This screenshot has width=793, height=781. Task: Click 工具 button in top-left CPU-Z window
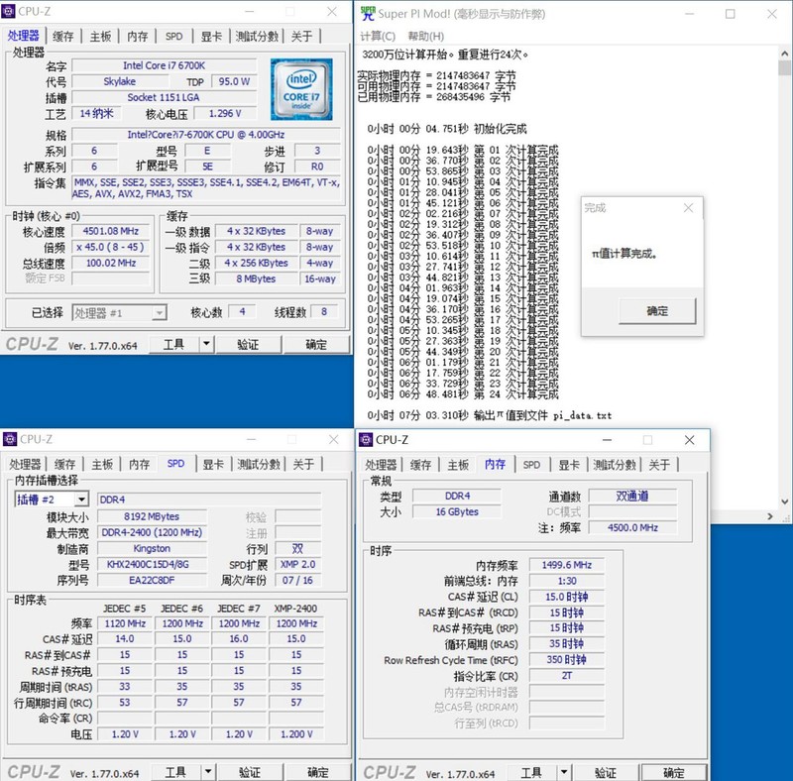pos(174,345)
